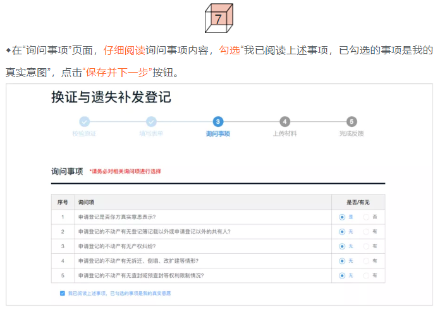Select 有 for question 4 on demolition
The width and height of the screenshot is (440, 312).
coord(366,261)
